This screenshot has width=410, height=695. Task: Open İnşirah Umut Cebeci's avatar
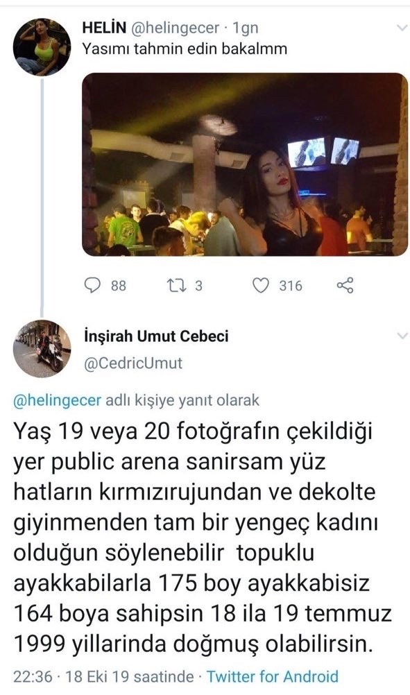(42, 349)
